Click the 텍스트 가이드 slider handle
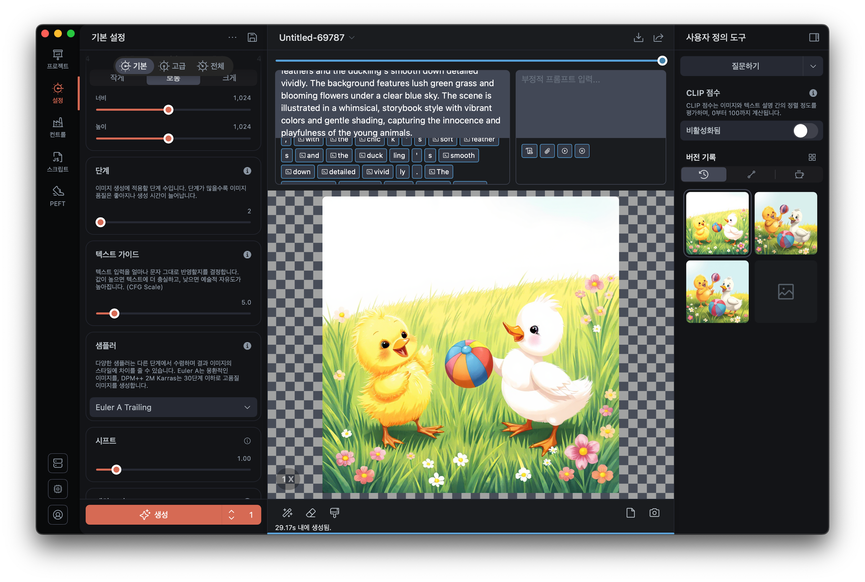This screenshot has height=582, width=865. point(114,314)
